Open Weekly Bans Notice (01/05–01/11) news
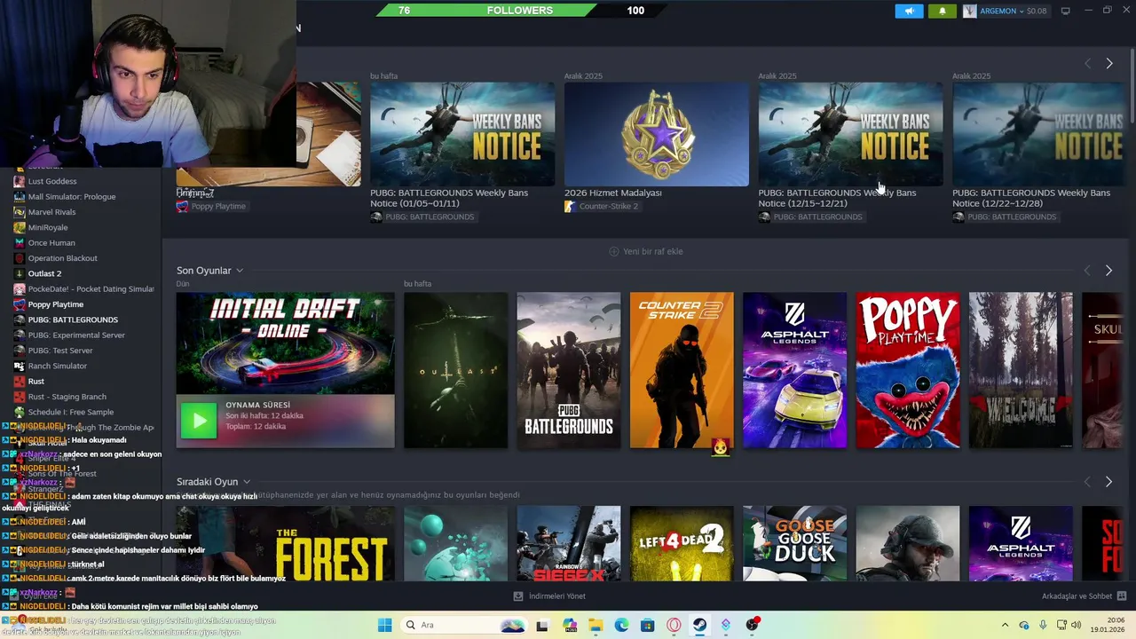The height and width of the screenshot is (639, 1136). point(462,134)
